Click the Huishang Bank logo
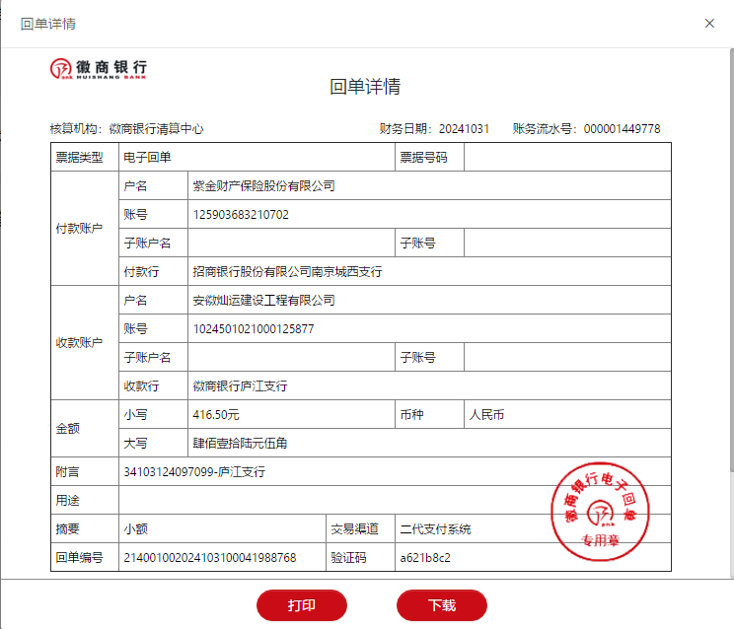 click(x=99, y=69)
